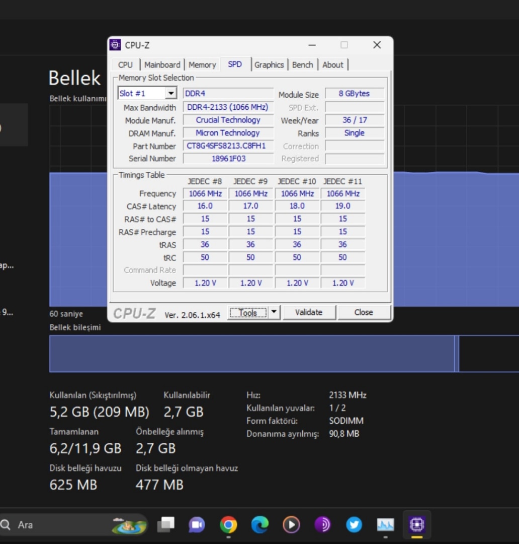Launch Microsoft Edge from the taskbar
The image size is (519, 544).
tap(259, 525)
